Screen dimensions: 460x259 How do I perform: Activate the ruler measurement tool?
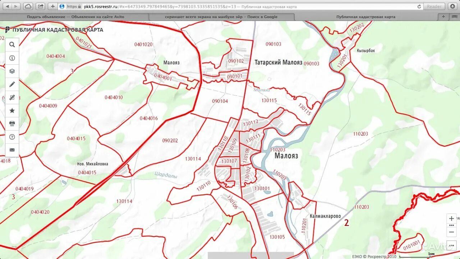(12, 97)
